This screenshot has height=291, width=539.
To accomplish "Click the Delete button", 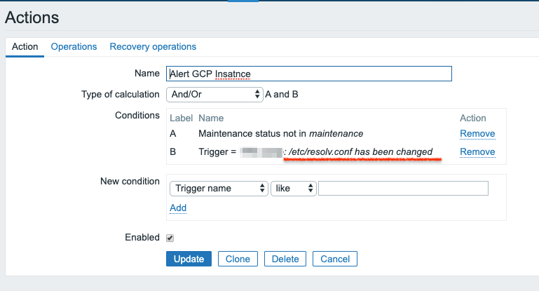I will point(285,259).
